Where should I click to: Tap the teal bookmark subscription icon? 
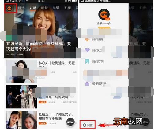tap(87, 61)
